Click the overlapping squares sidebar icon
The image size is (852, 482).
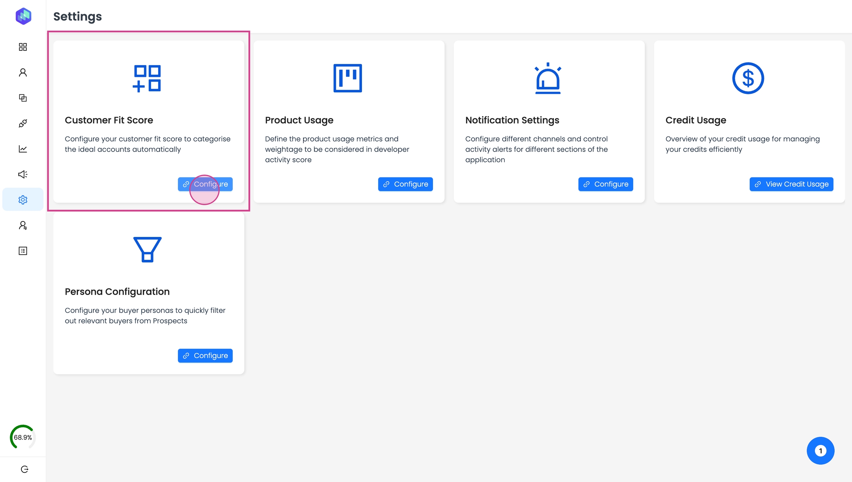(x=23, y=98)
